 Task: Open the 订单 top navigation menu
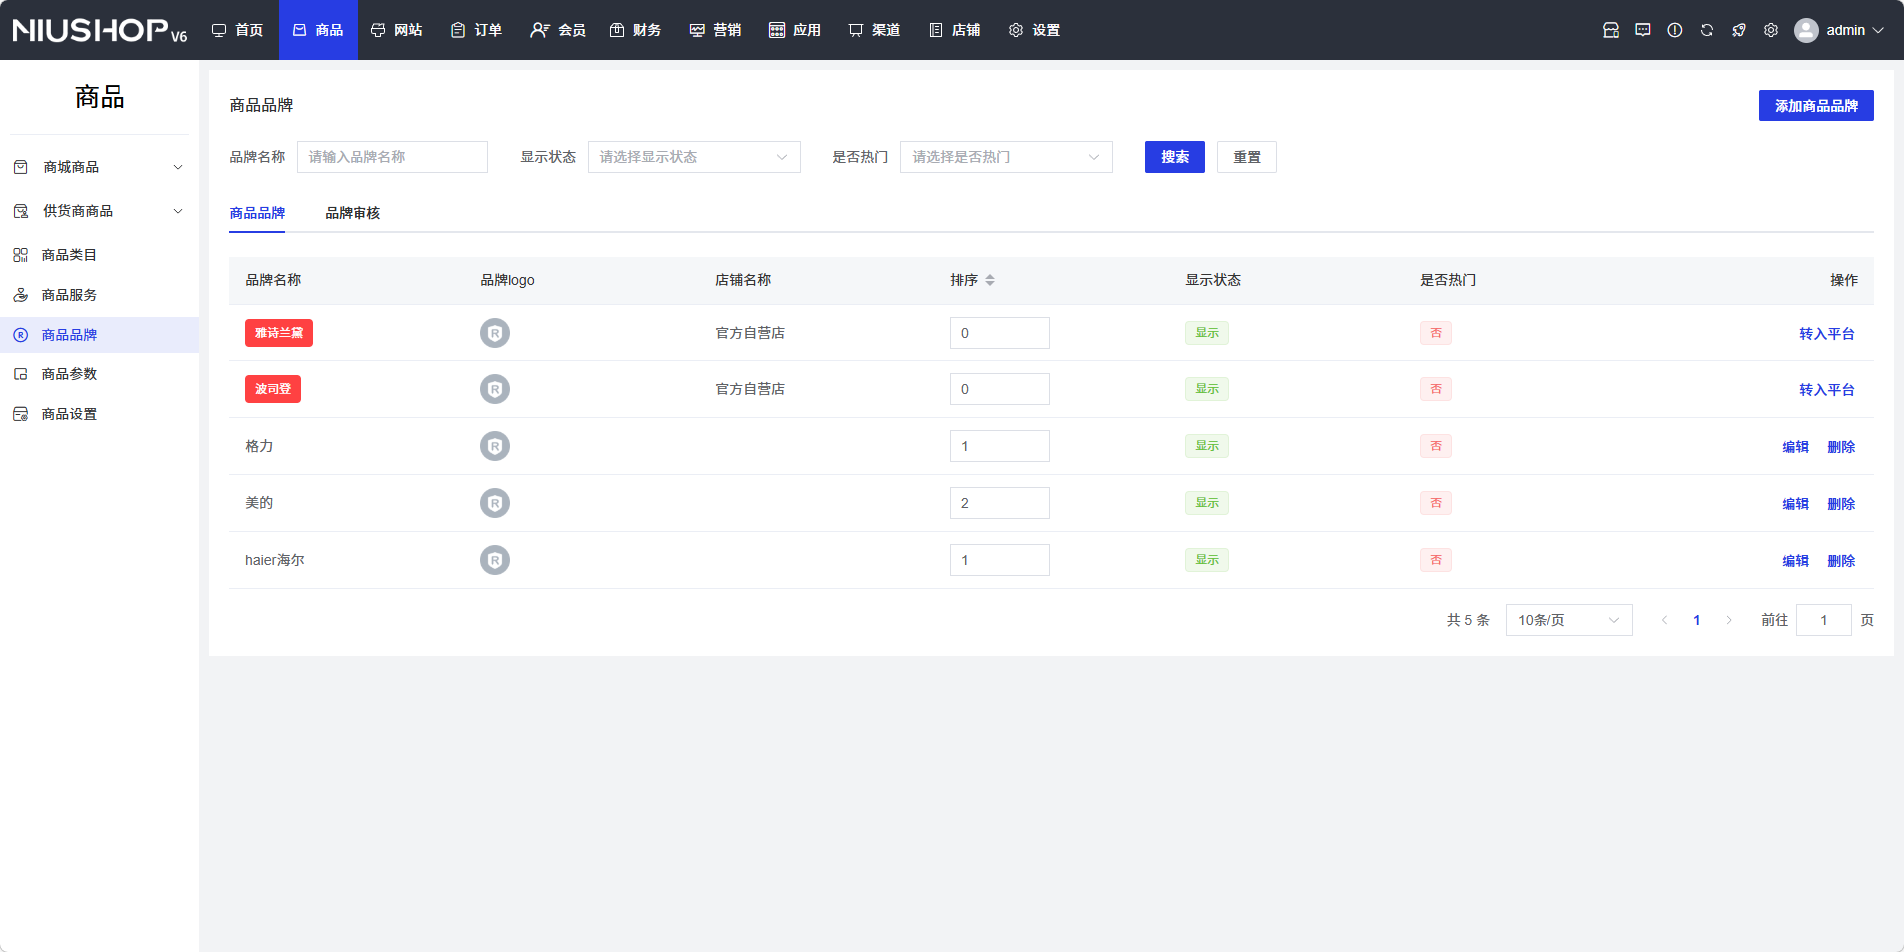pos(476,30)
